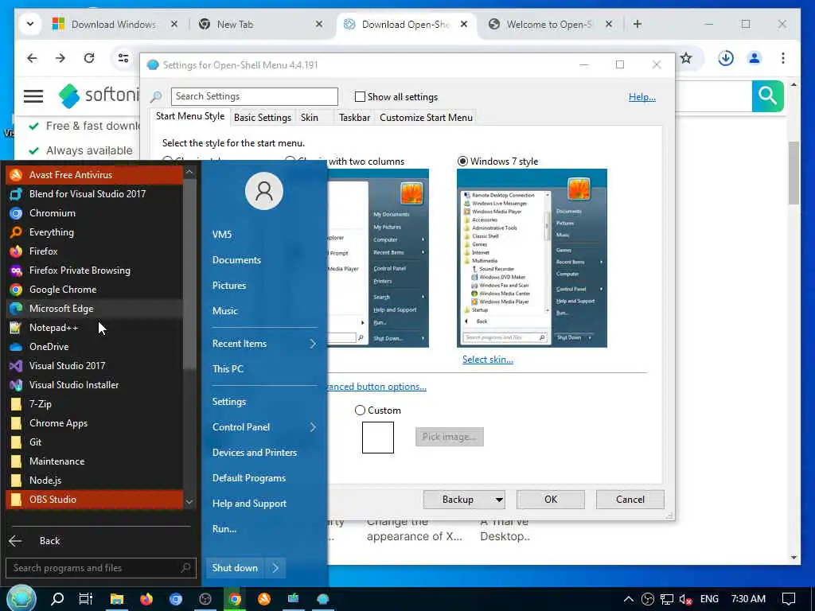Open Shut down options arrow
The image size is (815, 611).
pyautogui.click(x=275, y=568)
